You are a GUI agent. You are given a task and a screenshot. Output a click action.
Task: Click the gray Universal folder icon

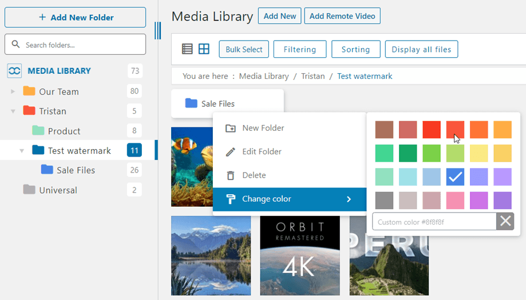[x=29, y=190]
